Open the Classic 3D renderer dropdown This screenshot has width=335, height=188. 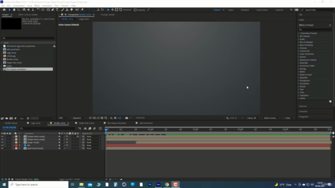click(x=253, y=118)
